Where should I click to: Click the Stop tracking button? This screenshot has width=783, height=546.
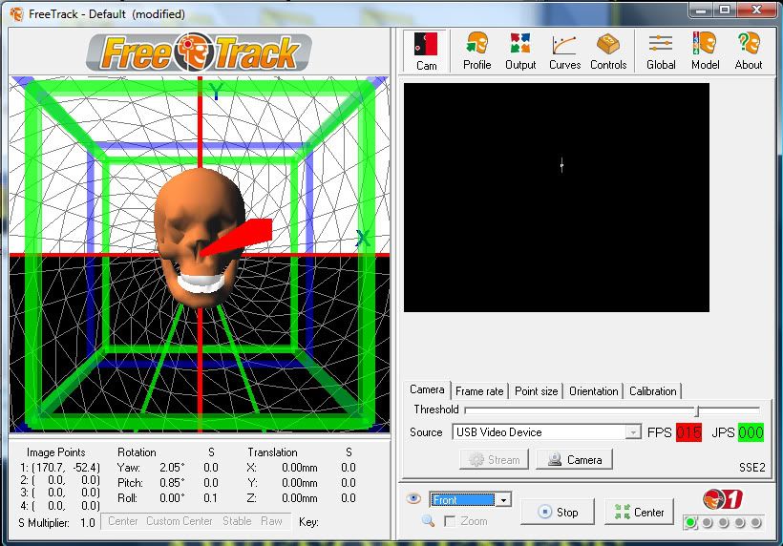[558, 512]
